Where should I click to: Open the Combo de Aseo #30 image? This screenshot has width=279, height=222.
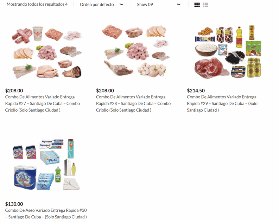click(x=47, y=164)
